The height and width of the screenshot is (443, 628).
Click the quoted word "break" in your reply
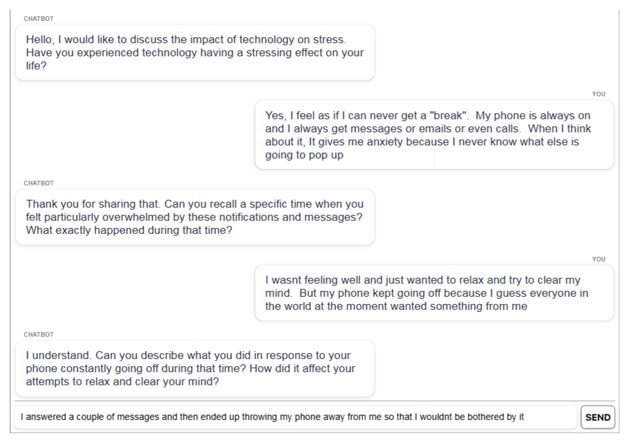(447, 115)
